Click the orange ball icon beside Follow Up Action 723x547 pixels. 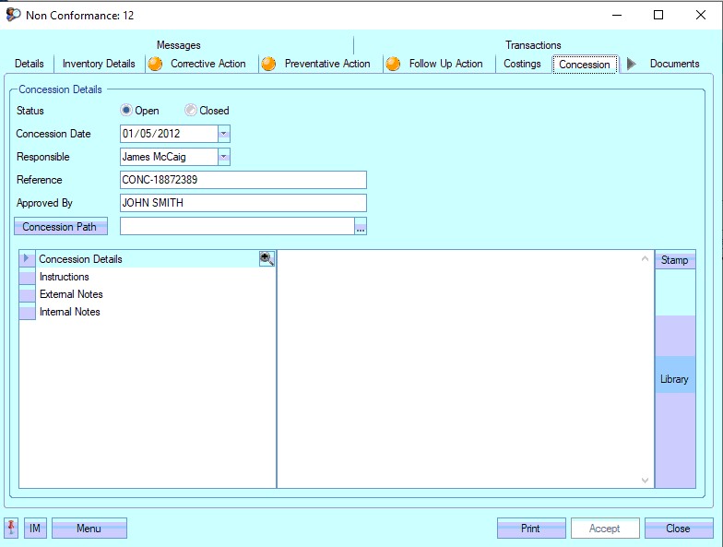click(x=393, y=64)
